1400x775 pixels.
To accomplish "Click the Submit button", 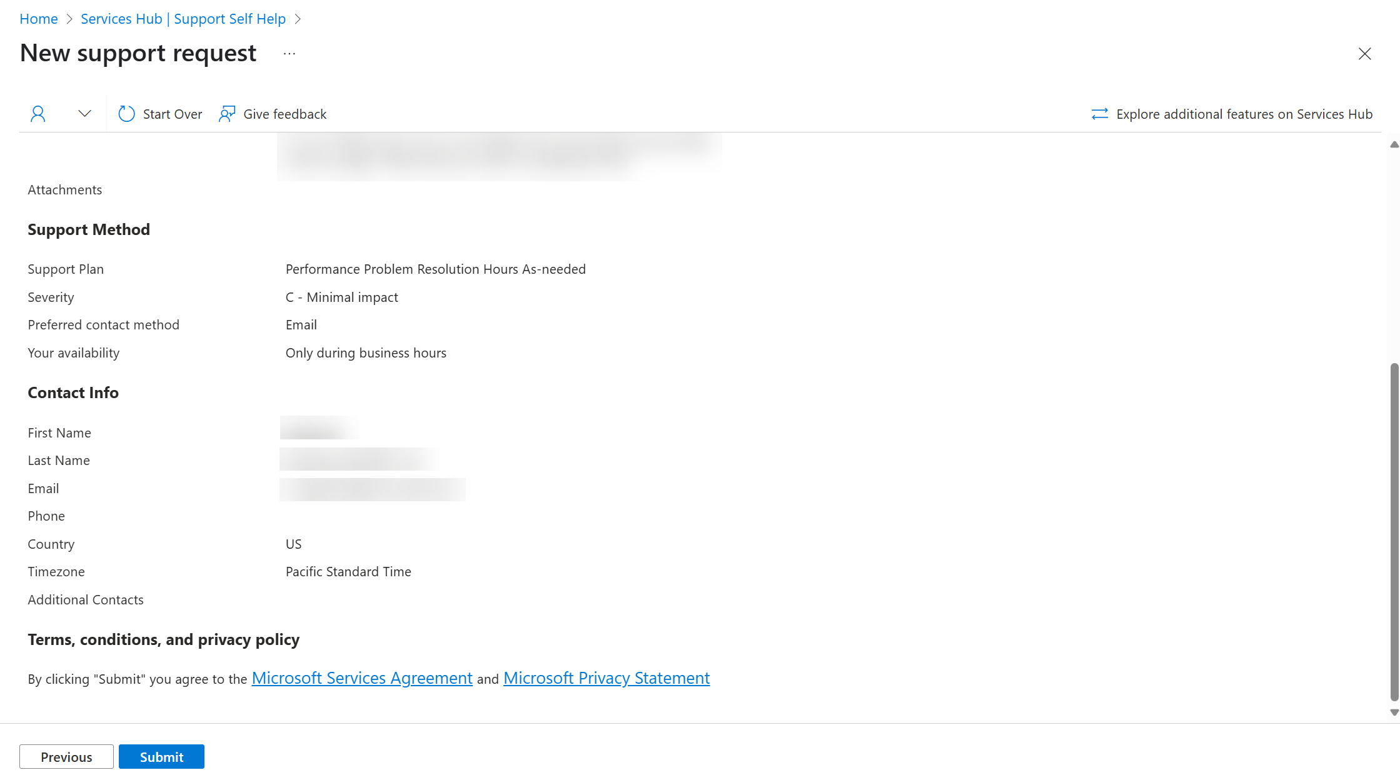I will tap(160, 756).
